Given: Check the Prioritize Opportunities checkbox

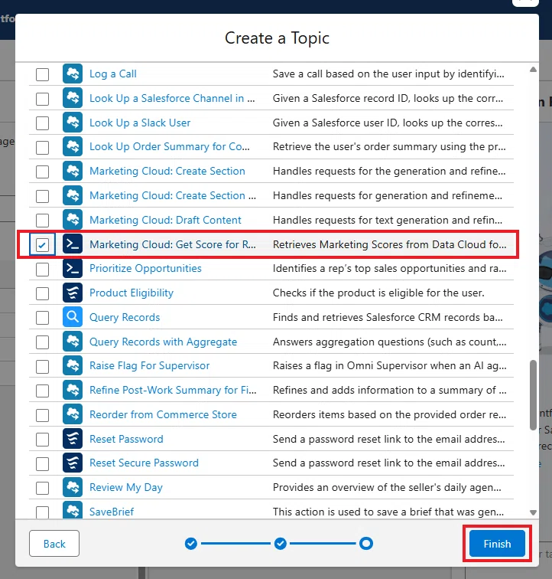Looking at the screenshot, I should 42,269.
